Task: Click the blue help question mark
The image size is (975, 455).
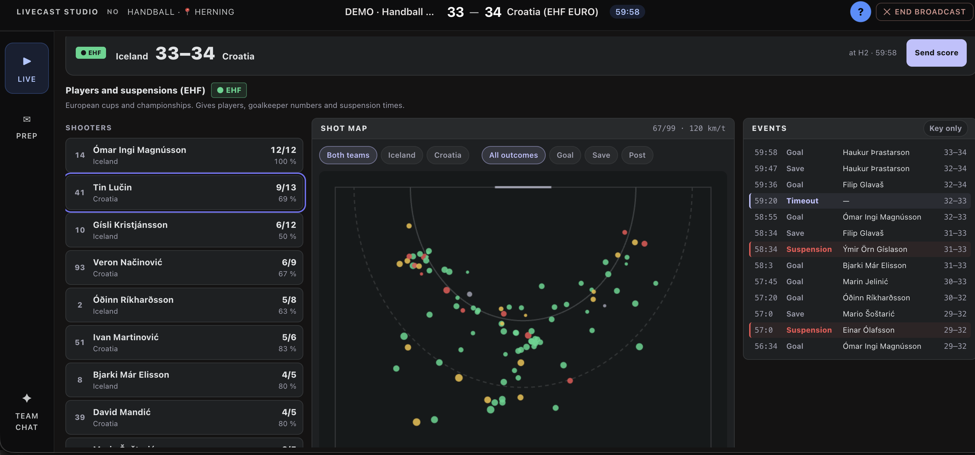Action: click(x=860, y=12)
